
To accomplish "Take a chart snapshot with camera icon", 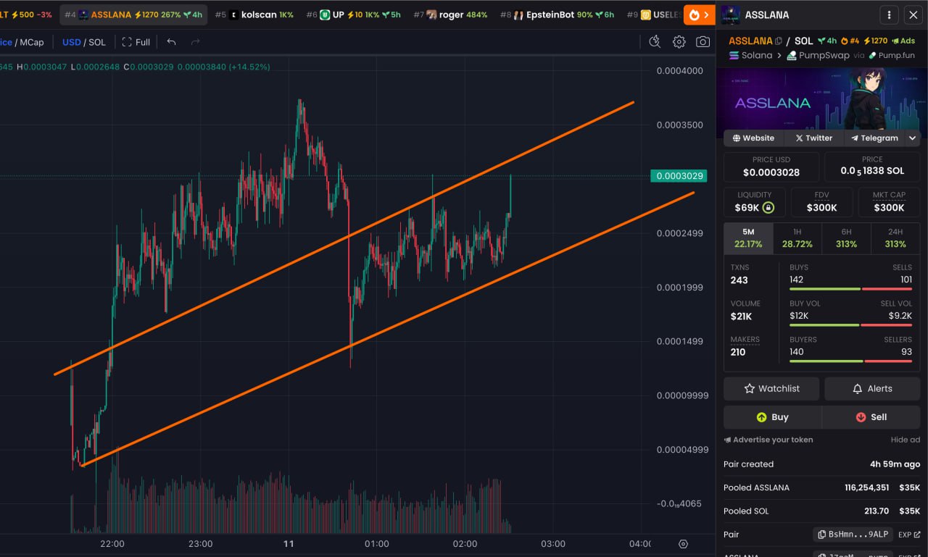I will click(703, 42).
